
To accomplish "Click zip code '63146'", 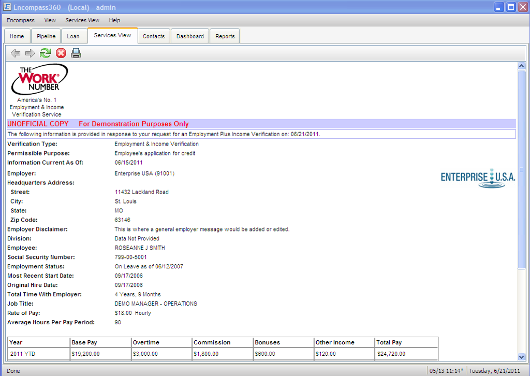I will tap(122, 220).
